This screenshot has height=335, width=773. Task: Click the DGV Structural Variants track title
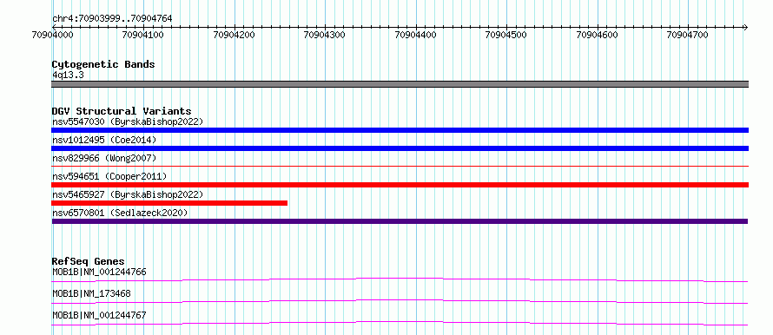point(122,111)
